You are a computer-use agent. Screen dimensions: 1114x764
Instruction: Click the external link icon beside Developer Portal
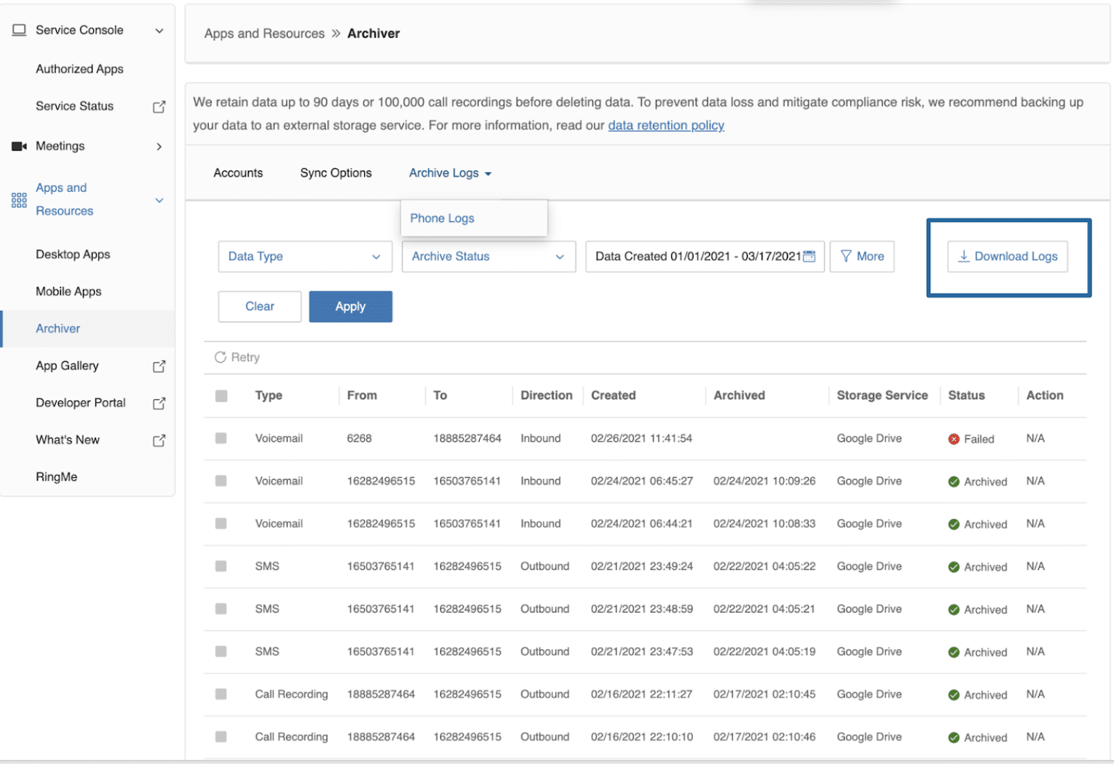coord(159,403)
